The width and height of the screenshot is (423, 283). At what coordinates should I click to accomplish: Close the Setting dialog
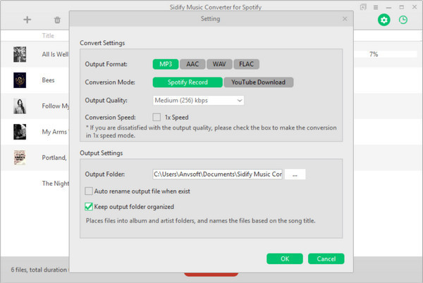345,18
